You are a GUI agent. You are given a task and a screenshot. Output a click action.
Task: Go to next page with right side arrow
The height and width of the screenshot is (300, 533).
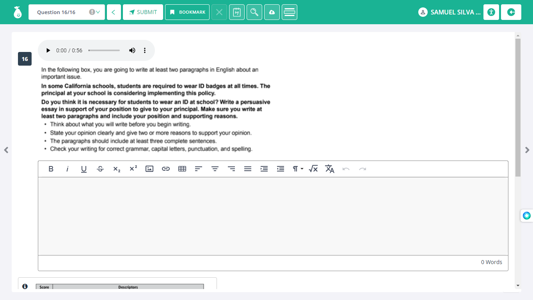pyautogui.click(x=527, y=150)
